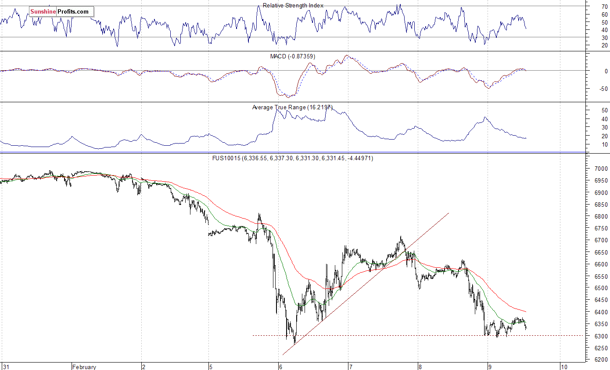Click the 'February' date axis label

(84, 366)
